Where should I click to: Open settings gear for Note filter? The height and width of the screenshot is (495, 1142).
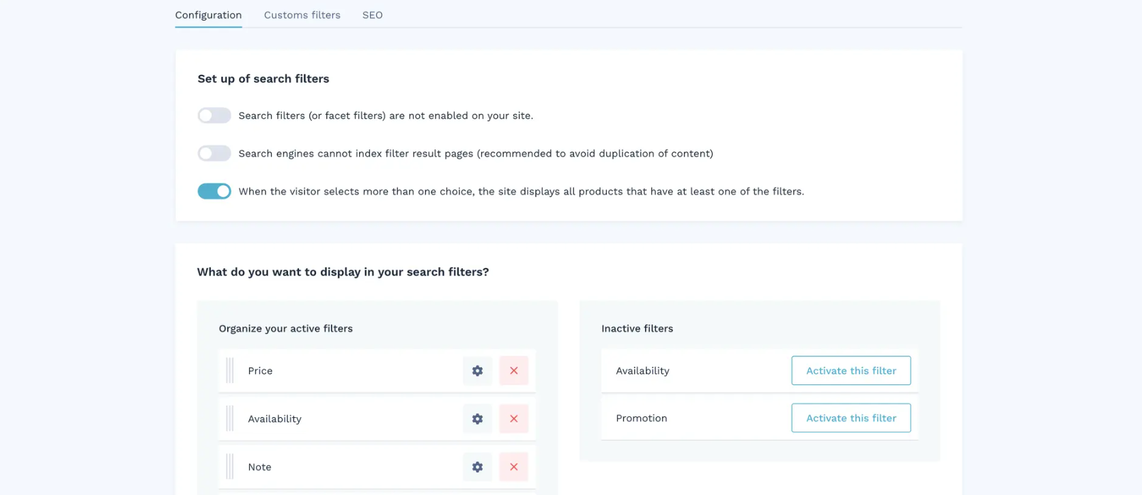tap(477, 467)
